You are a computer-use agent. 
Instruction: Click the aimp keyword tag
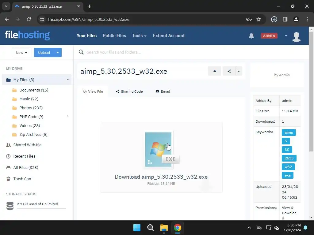[289, 132]
